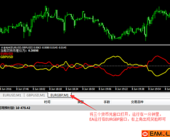The image size is (170, 137).
Task: Sort by the 时间 column header
Action: pos(47,102)
